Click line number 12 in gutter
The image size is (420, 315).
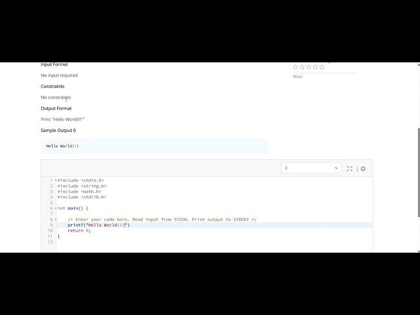coord(50,242)
